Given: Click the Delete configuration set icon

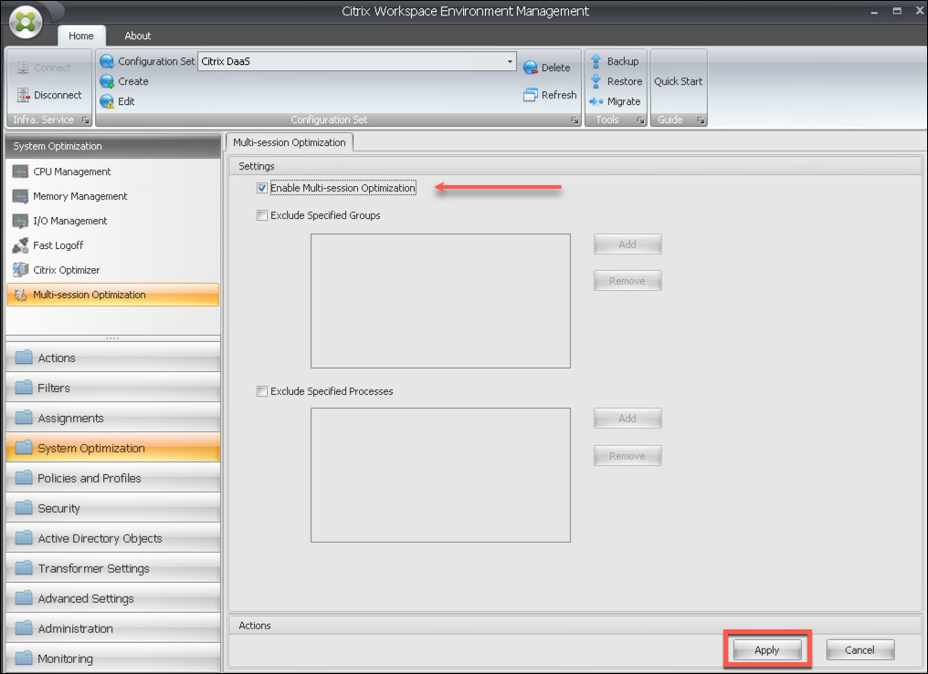Looking at the screenshot, I should click(x=531, y=67).
